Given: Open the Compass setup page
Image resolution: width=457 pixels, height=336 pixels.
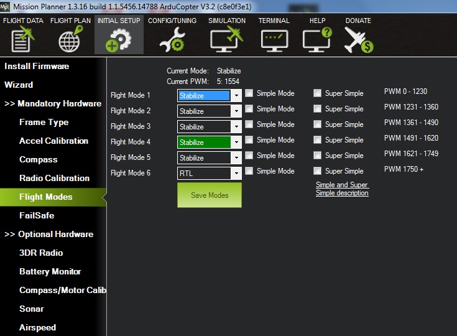Looking at the screenshot, I should (38, 160).
